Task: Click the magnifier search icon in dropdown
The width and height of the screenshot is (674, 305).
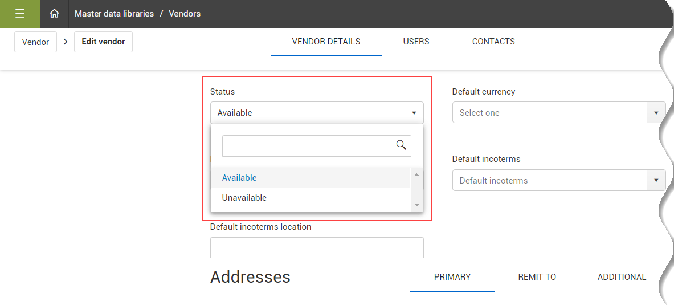Action: 401,145
